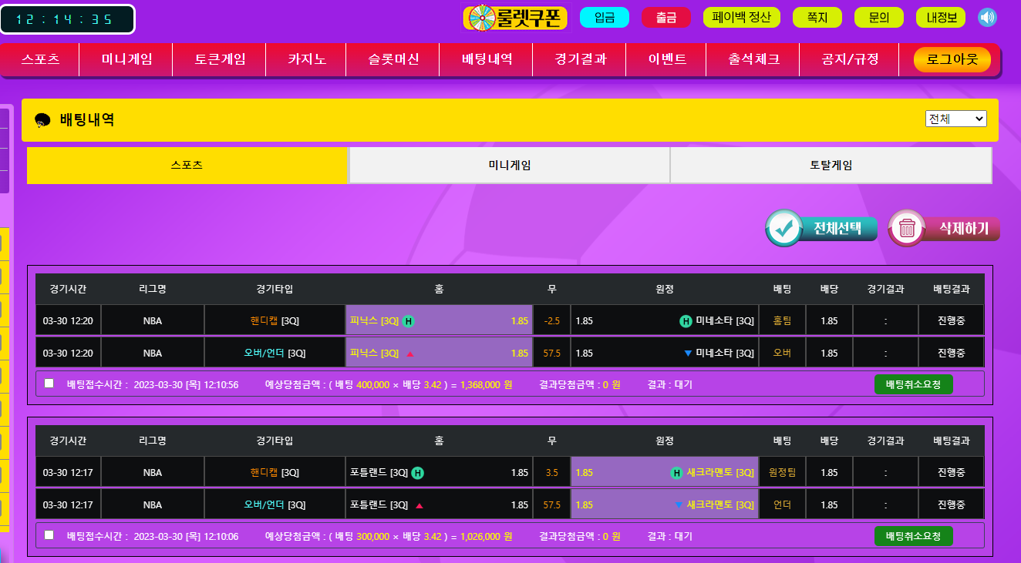The height and width of the screenshot is (563, 1021).
Task: Click the 전체선택 checkmark icon
Action: tap(784, 228)
